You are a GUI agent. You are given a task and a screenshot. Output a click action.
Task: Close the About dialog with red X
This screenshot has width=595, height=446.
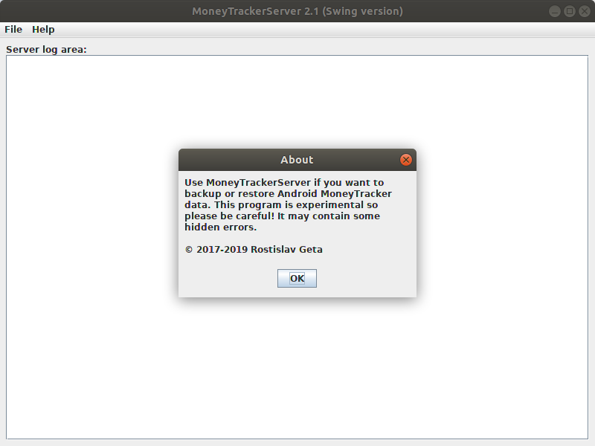pos(405,160)
